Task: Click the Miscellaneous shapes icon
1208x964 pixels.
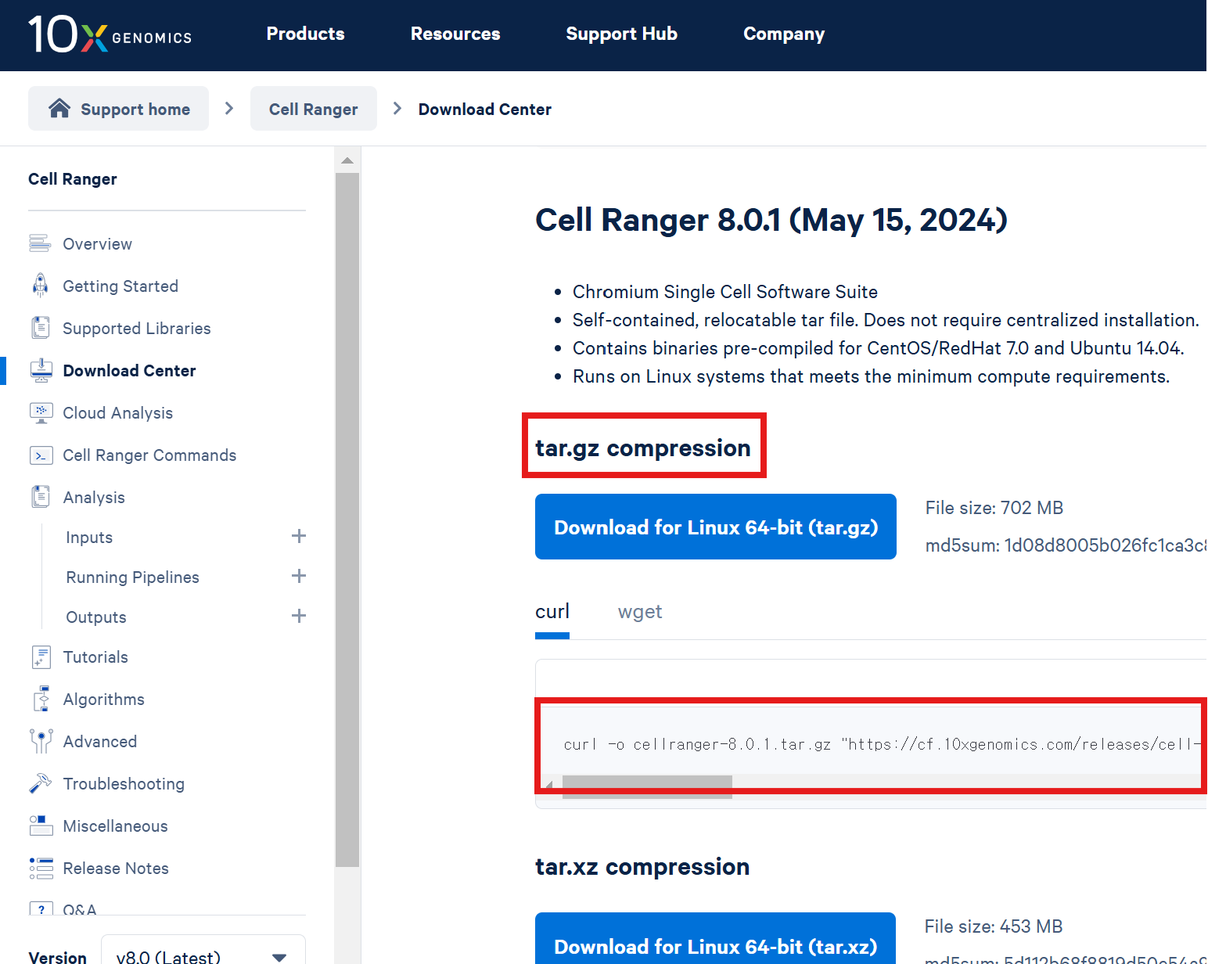Action: tap(41, 826)
